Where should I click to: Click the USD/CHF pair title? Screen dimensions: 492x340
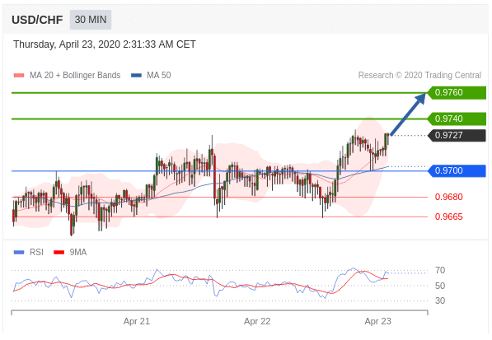click(x=37, y=20)
